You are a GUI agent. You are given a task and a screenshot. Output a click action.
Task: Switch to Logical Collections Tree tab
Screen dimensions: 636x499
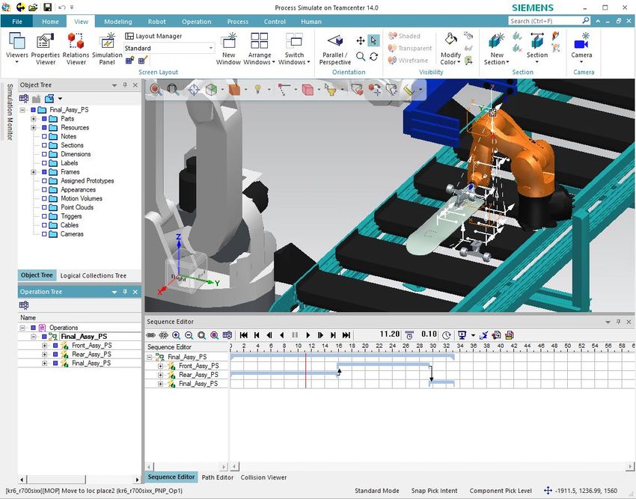point(94,275)
